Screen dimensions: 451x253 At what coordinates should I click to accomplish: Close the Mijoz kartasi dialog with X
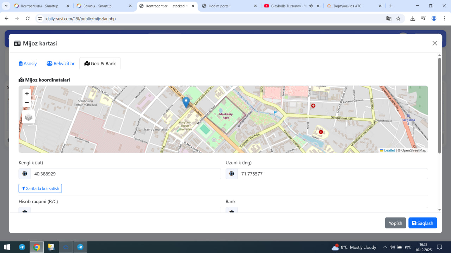coord(434,43)
